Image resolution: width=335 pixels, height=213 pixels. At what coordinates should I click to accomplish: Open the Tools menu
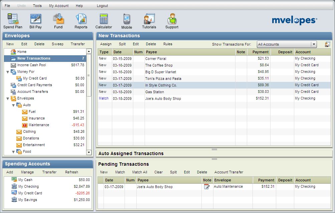coord(37,5)
